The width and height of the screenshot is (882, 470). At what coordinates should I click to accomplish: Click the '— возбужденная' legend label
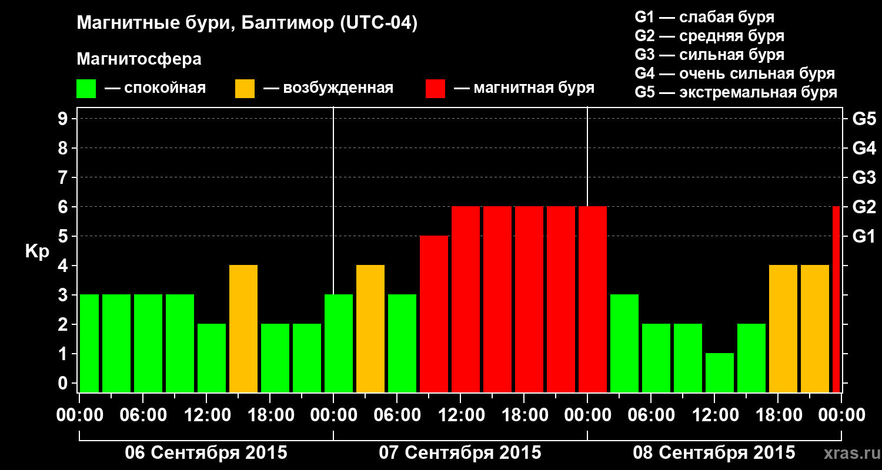coord(328,88)
